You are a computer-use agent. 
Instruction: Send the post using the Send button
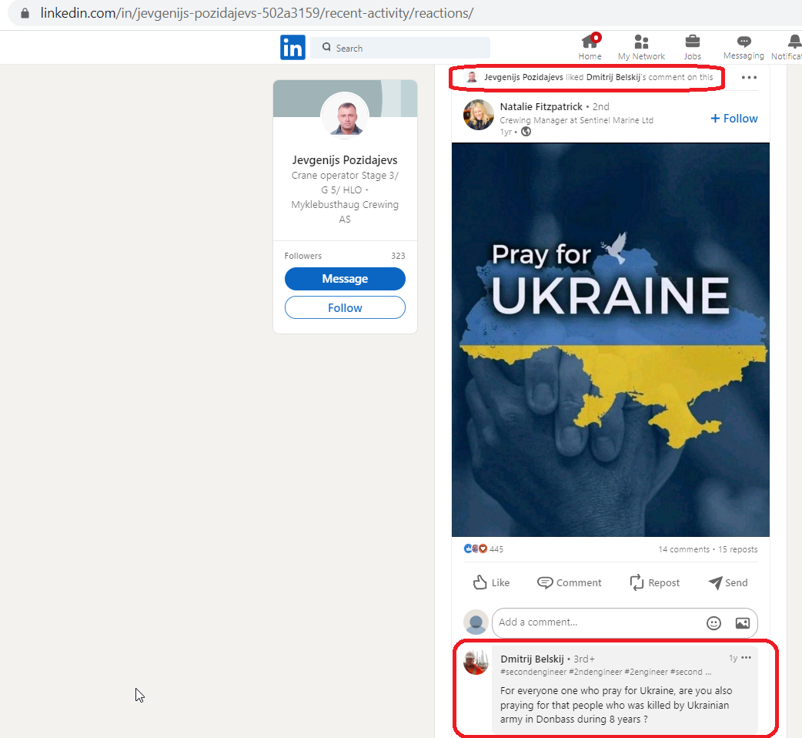click(x=728, y=582)
